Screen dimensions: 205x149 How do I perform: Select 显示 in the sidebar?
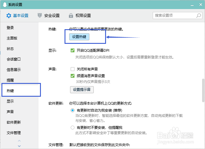pyautogui.click(x=10, y=101)
